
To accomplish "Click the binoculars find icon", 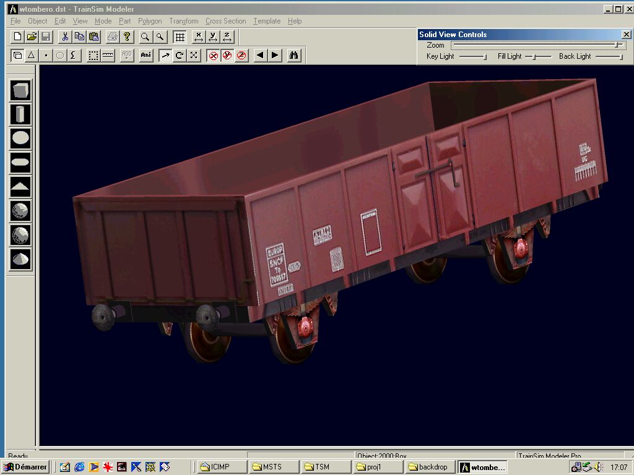I will coord(294,56).
